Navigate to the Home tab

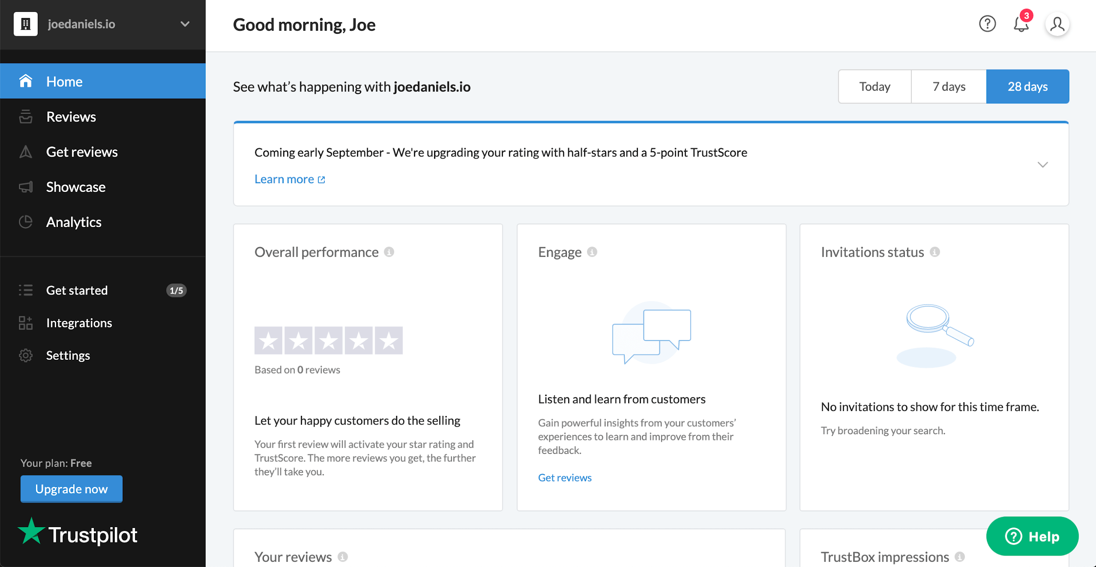64,81
